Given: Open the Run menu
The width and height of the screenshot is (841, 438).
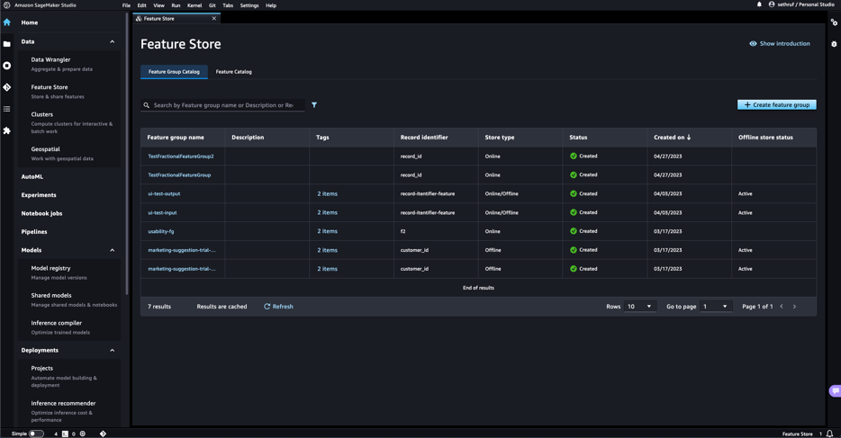Looking at the screenshot, I should point(176,5).
